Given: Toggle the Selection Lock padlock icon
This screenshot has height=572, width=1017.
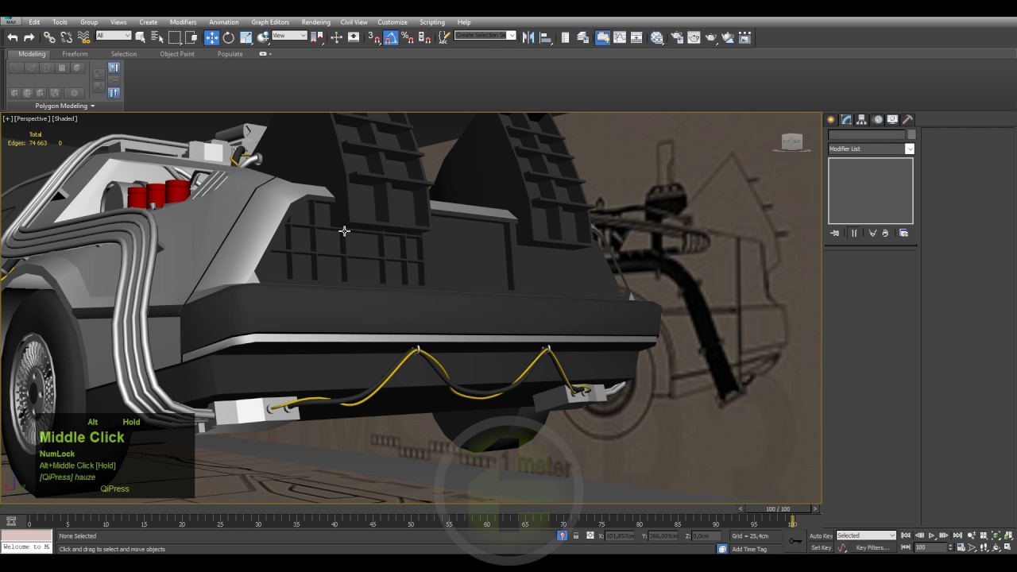Looking at the screenshot, I should 576,535.
